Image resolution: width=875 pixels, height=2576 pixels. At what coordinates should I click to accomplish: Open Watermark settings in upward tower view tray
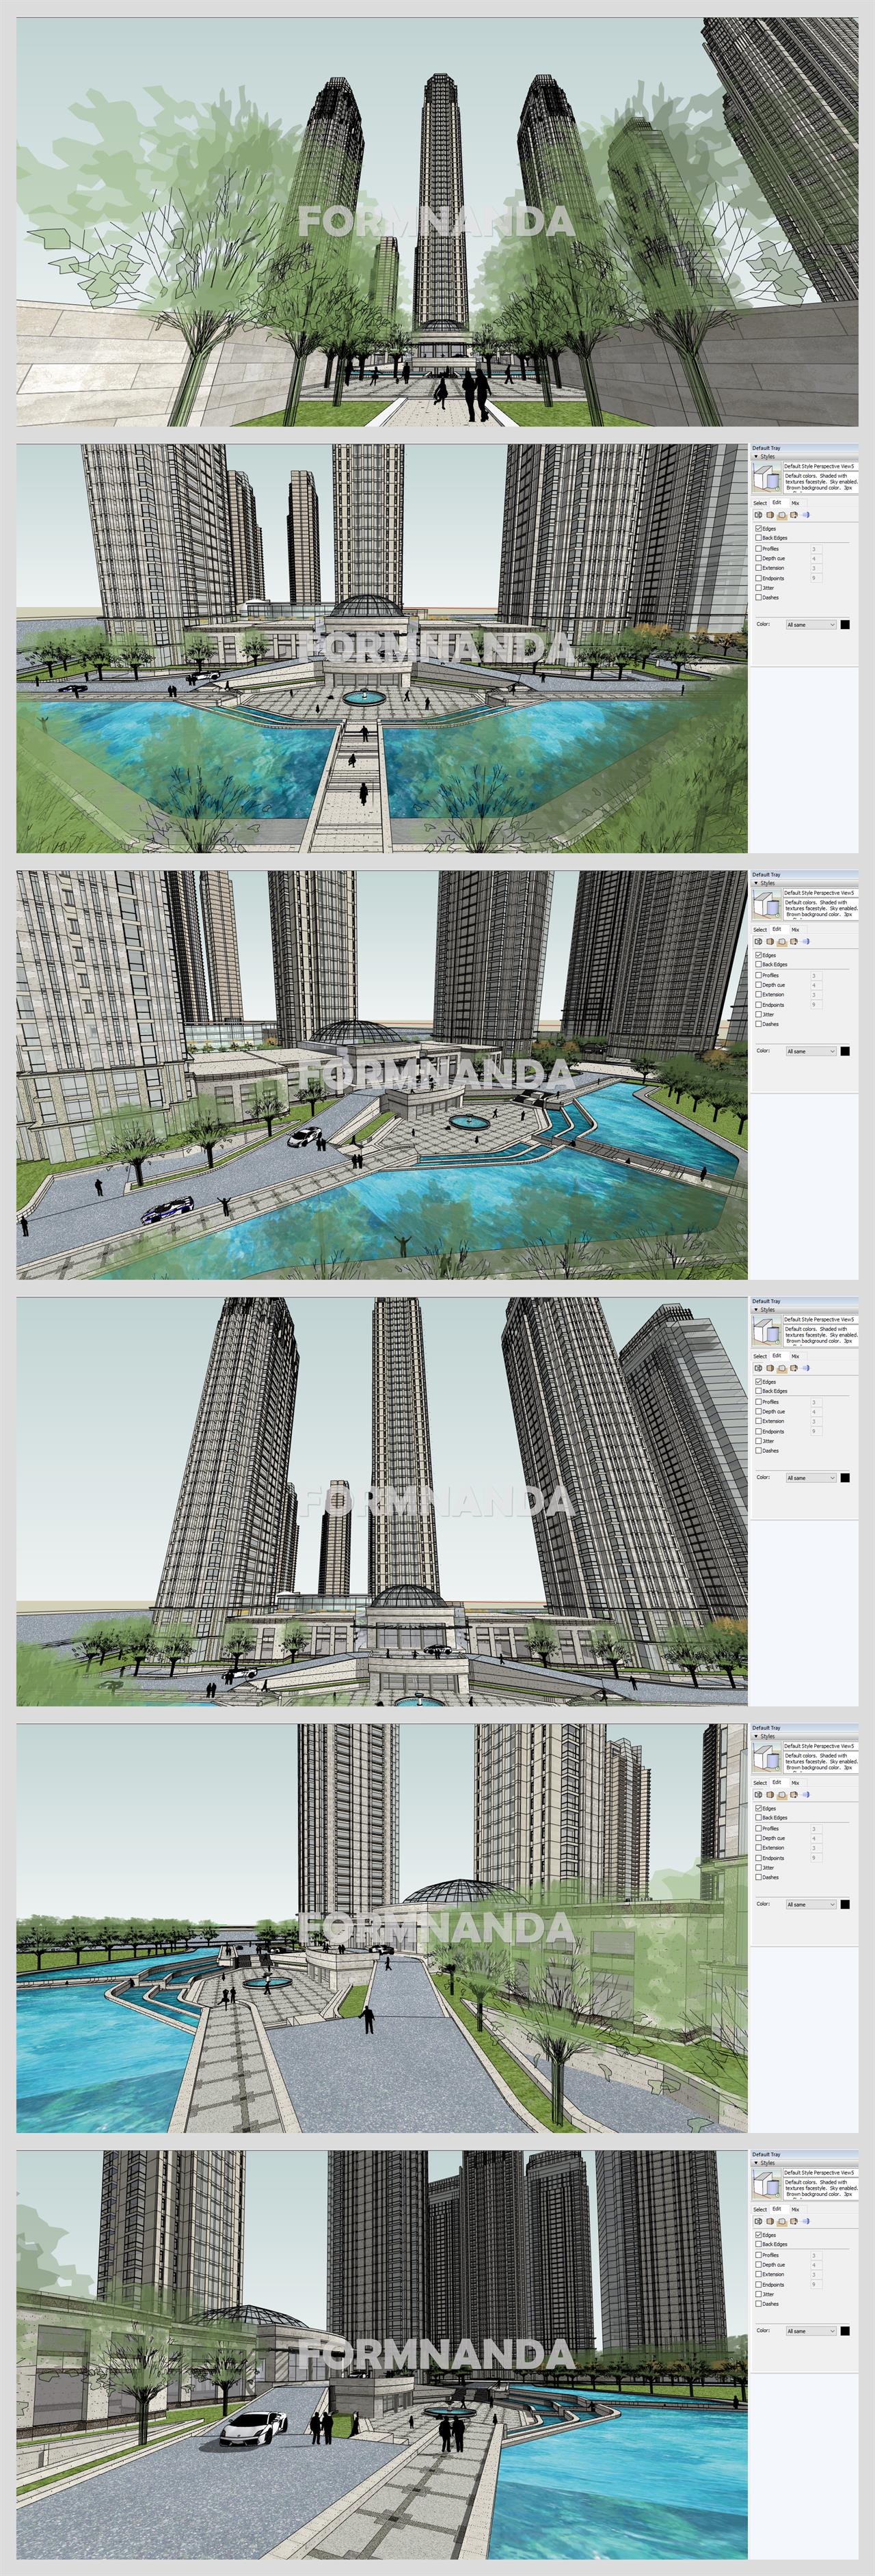794,1368
